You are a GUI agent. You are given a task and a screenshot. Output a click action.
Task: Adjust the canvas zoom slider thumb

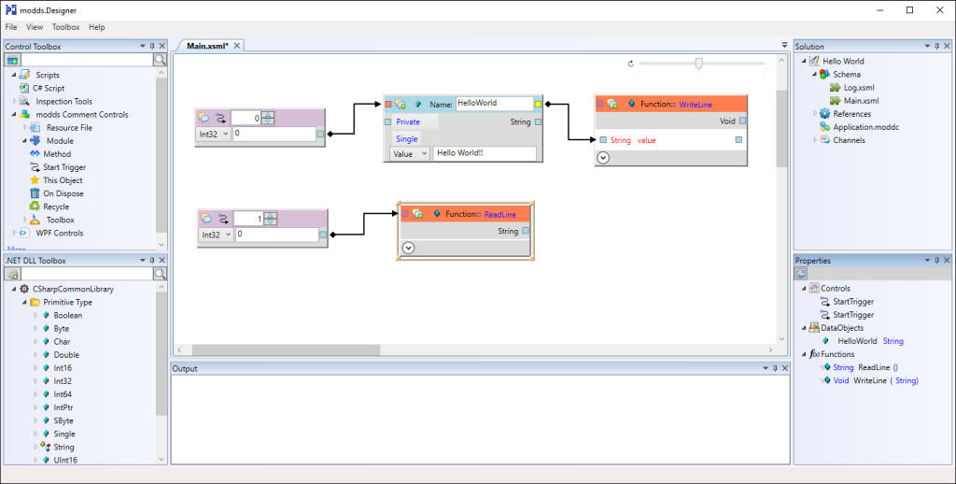pyautogui.click(x=698, y=64)
